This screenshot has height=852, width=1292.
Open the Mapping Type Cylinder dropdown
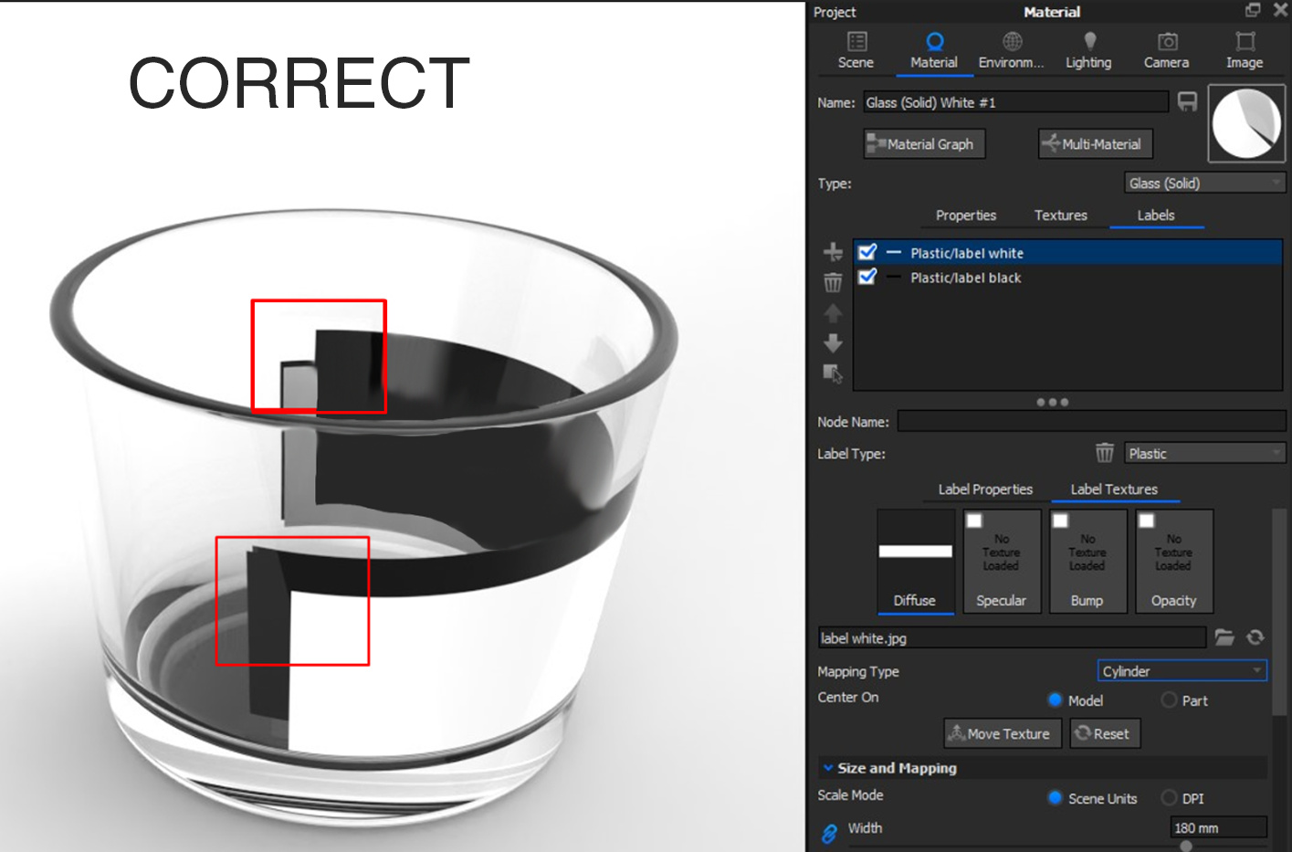(x=1182, y=671)
